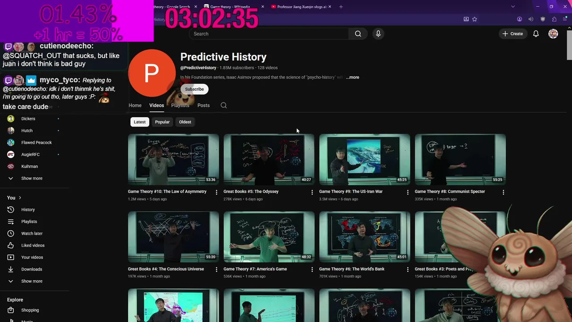Image resolution: width=572 pixels, height=322 pixels.
Task: Open a new browser tab
Action: [x=341, y=7]
